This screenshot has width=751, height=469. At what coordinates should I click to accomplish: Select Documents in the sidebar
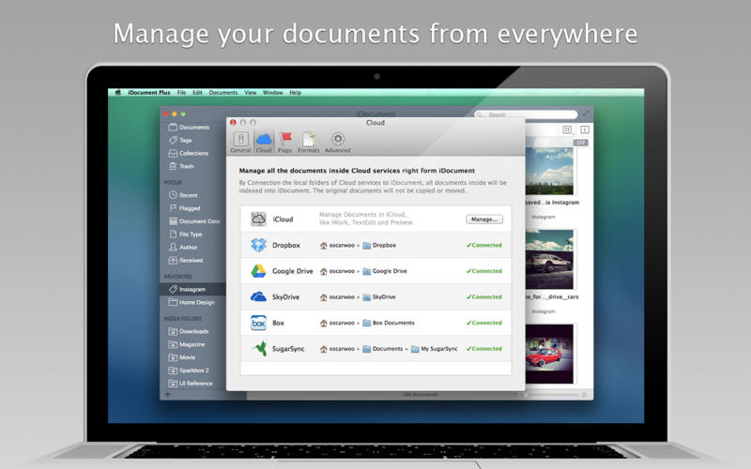click(x=190, y=128)
